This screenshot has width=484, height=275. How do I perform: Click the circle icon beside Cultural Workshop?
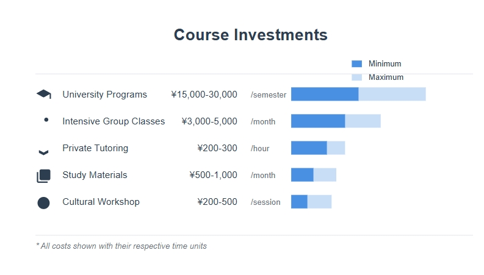click(x=43, y=202)
